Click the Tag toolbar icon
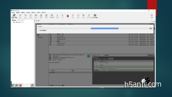The height and width of the screenshot is (97, 172). pos(83,16)
